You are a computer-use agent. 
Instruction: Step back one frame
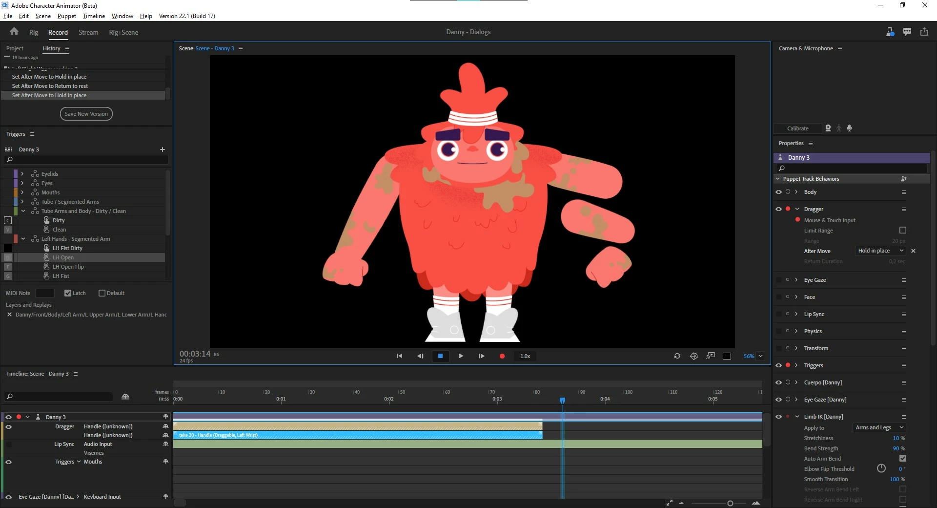420,356
